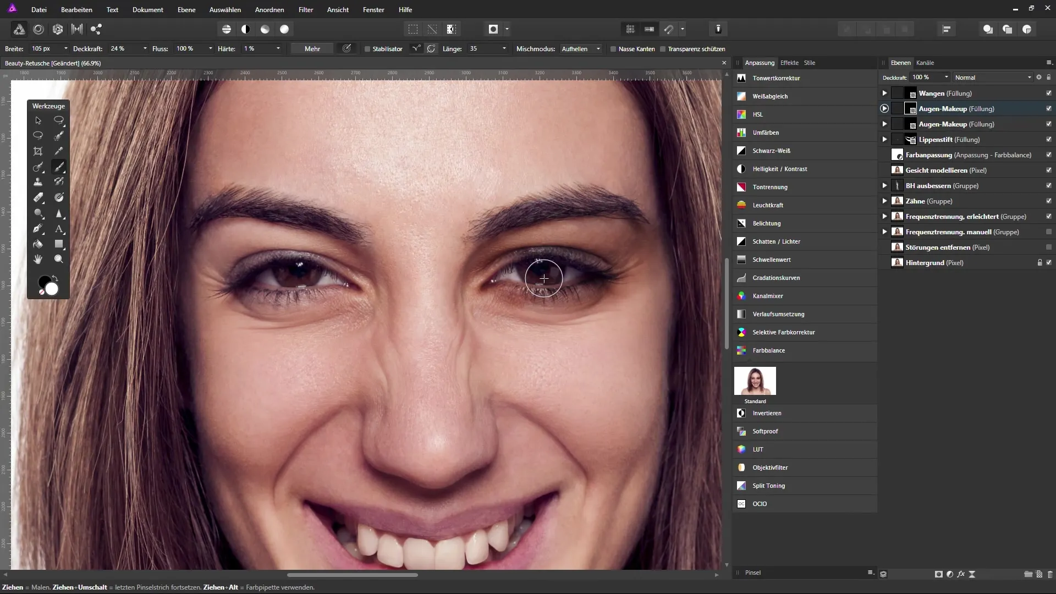Image resolution: width=1056 pixels, height=594 pixels.
Task: Click the Standard preset thumbnail
Action: (x=755, y=381)
